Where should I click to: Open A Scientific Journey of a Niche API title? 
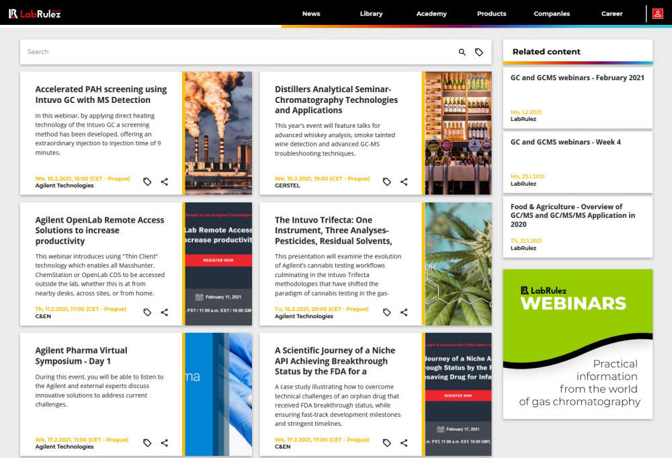coord(335,360)
